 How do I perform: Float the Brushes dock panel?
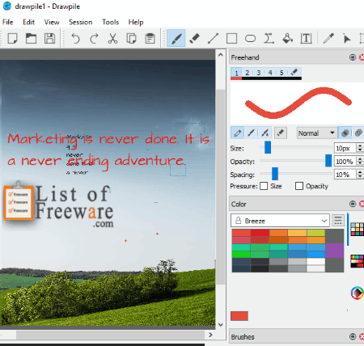353,336
